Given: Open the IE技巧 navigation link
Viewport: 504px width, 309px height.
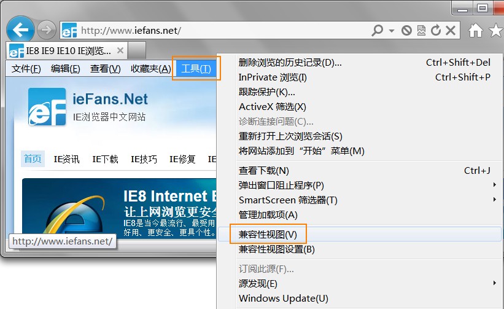Looking at the screenshot, I should pos(144,159).
